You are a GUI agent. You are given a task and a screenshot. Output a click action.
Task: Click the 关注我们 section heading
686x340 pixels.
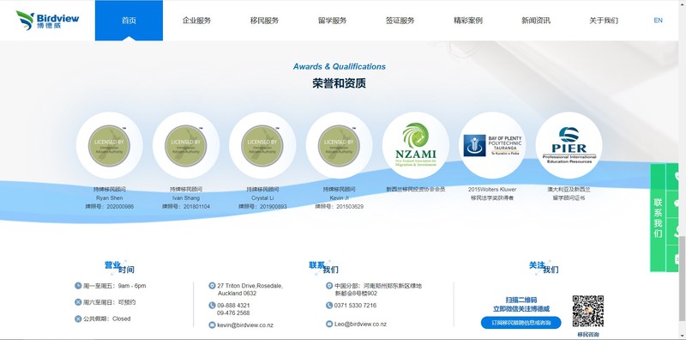point(544,267)
